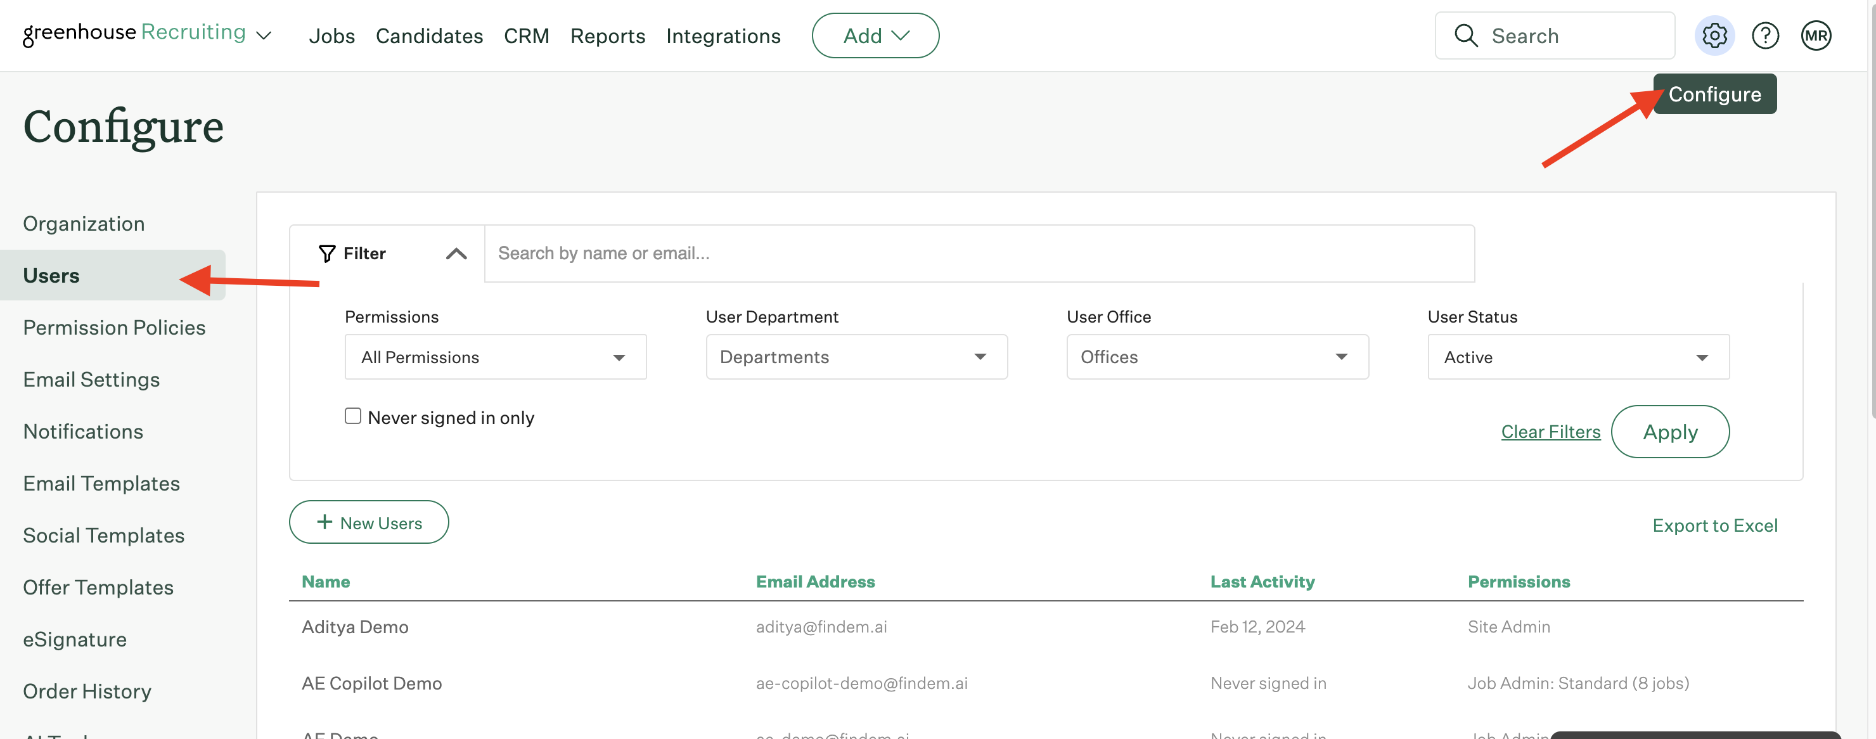Select Organization in the sidebar
1876x739 pixels.
point(84,224)
